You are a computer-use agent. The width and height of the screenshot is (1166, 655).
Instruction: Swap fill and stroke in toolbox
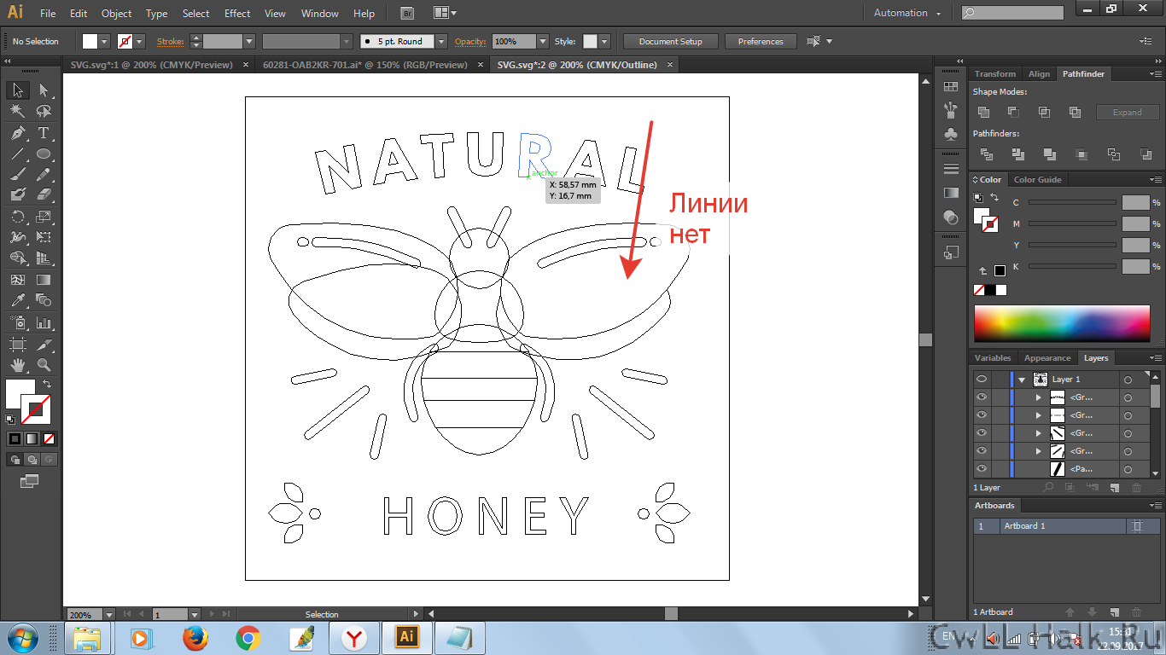tap(47, 385)
